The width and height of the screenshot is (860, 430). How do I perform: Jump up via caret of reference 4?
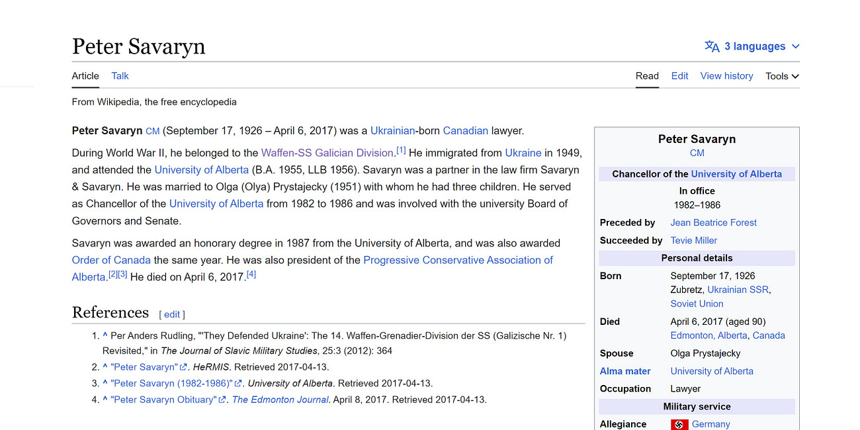click(105, 400)
